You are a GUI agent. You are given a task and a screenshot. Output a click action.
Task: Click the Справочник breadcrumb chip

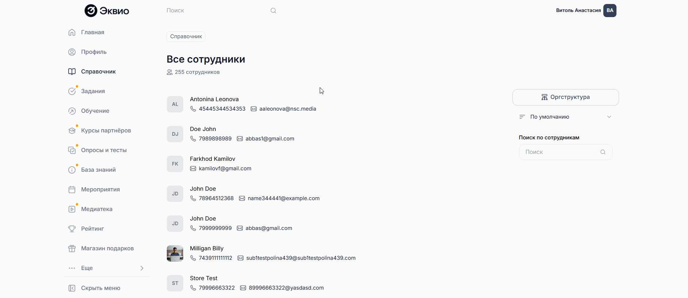pyautogui.click(x=186, y=36)
